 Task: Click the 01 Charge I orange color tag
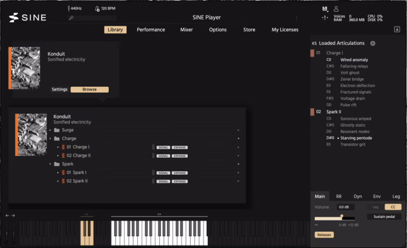point(63,147)
